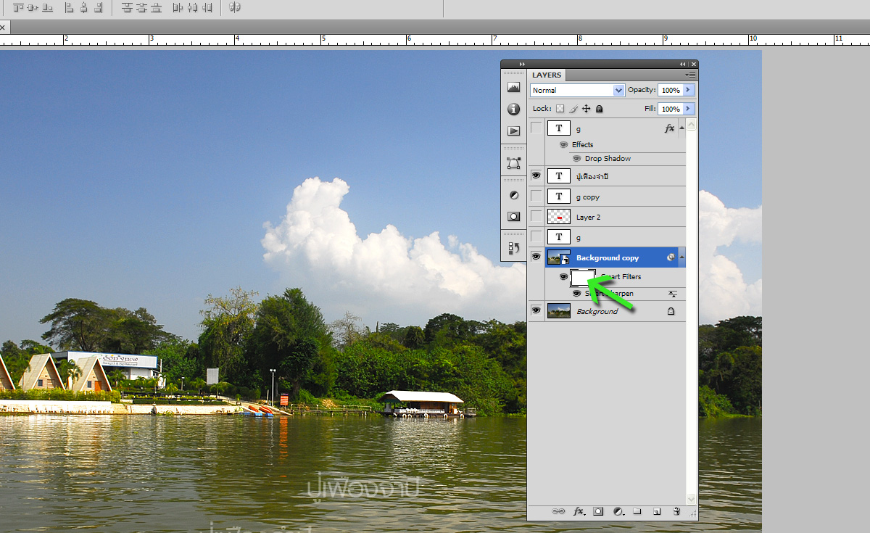Click the Auto-Align Layers icon

235,8
